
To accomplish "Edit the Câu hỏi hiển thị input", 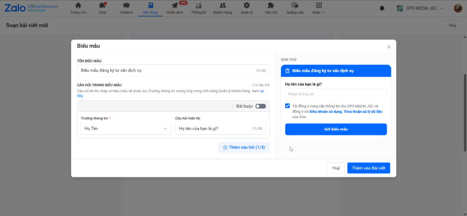I will pyautogui.click(x=220, y=129).
